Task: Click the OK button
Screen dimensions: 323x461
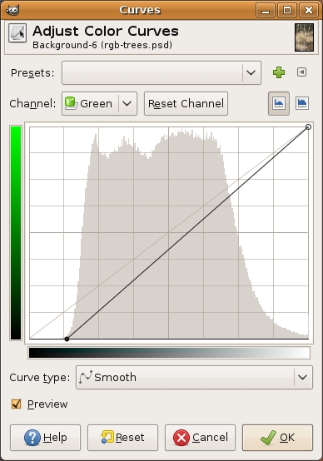Action: click(277, 438)
